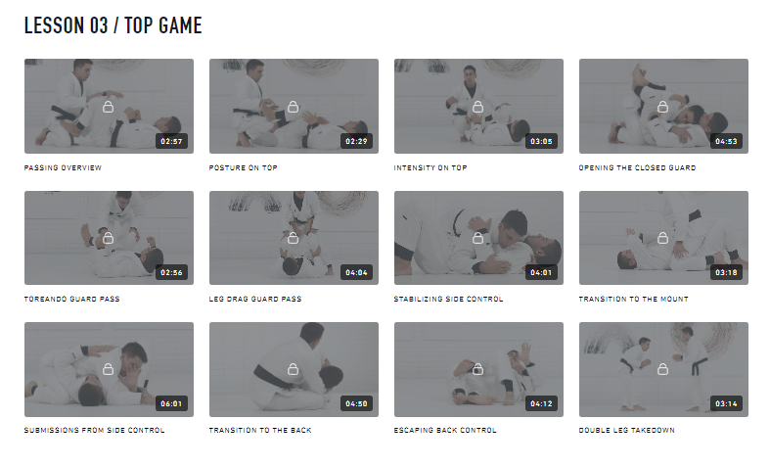Screen dimensions: 770x467
Task: Click lock icon on Intensity On Top video
Action: 477,107
